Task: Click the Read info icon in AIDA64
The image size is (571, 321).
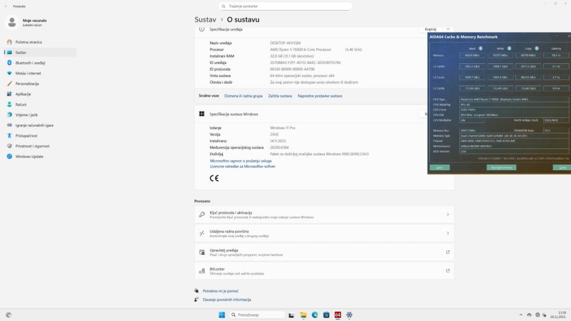Action: tap(481, 48)
